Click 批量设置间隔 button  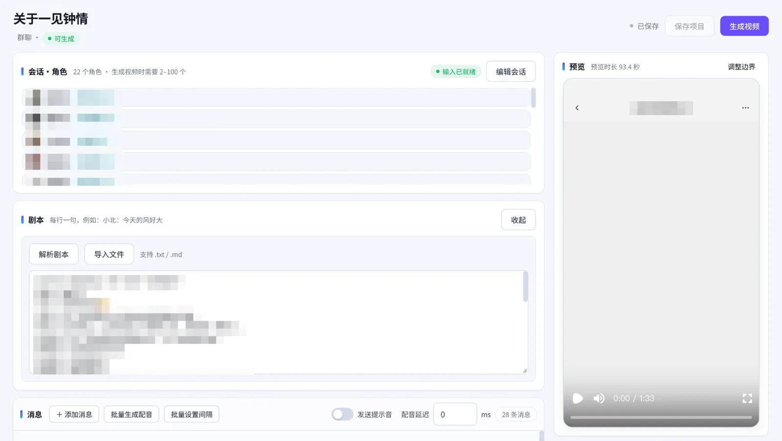pos(192,414)
